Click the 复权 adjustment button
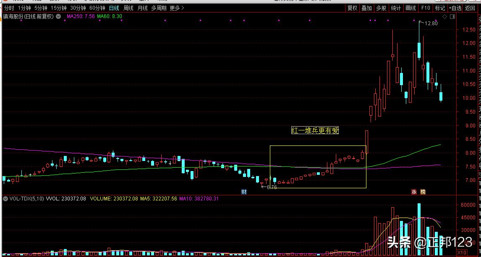 pyautogui.click(x=353, y=8)
